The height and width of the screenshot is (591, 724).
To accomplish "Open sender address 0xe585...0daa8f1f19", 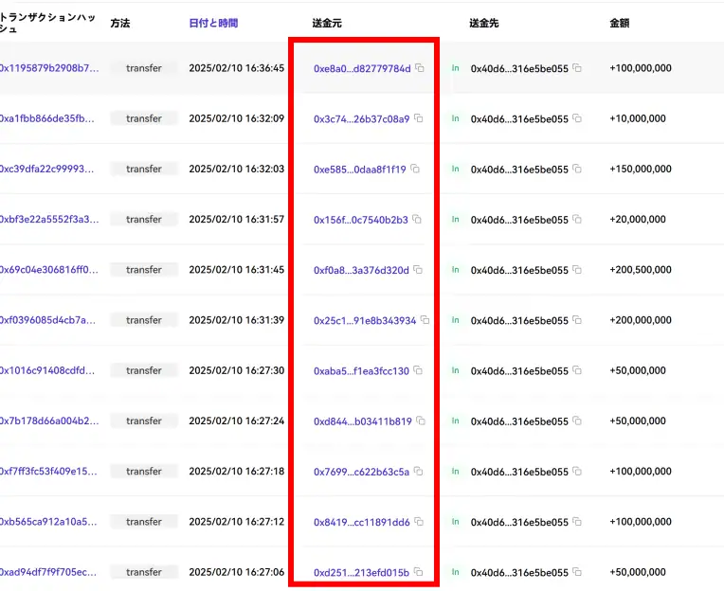I will tap(360, 170).
